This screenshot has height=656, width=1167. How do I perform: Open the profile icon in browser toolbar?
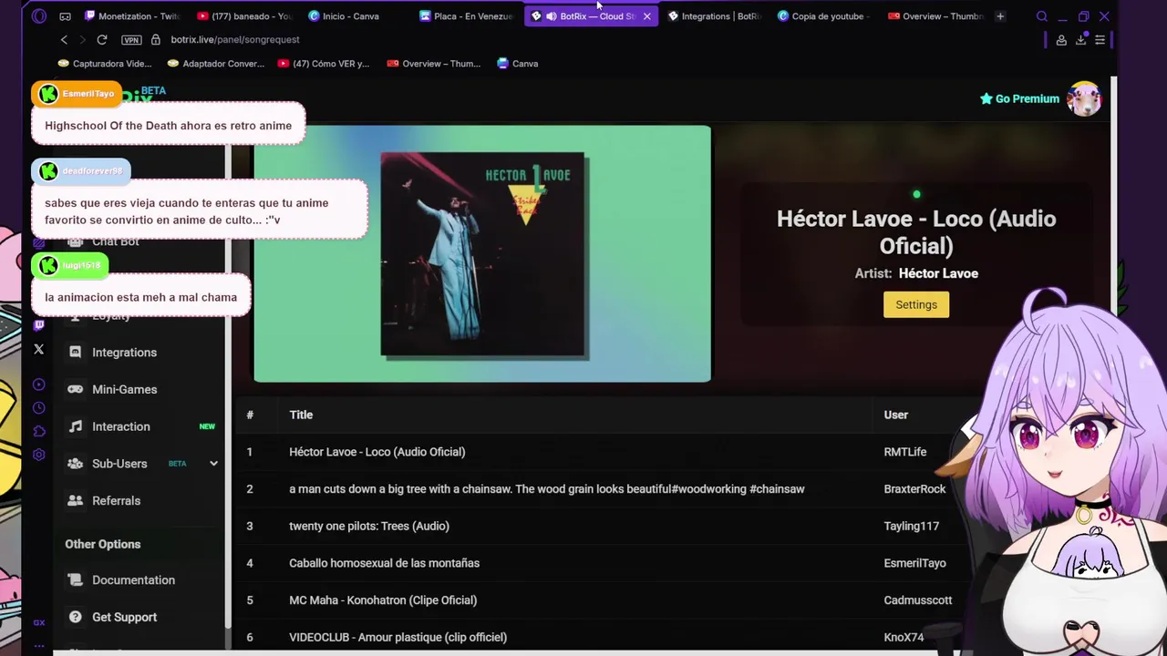pos(1061,40)
